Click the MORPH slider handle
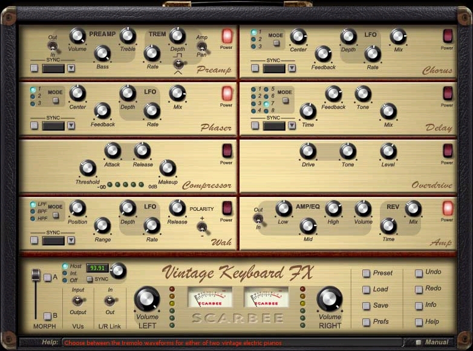The width and height of the screenshot is (473, 351). tap(36, 274)
